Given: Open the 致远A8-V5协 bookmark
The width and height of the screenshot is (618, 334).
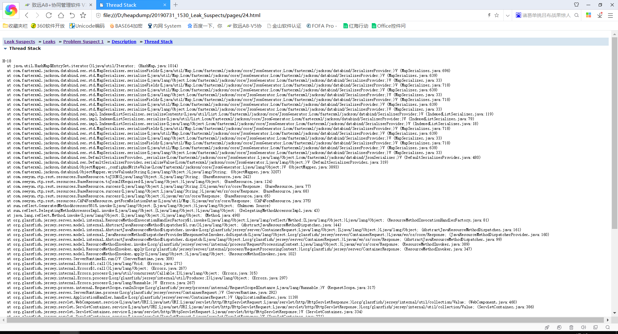Looking at the screenshot, I should pyautogui.click(x=244, y=26).
